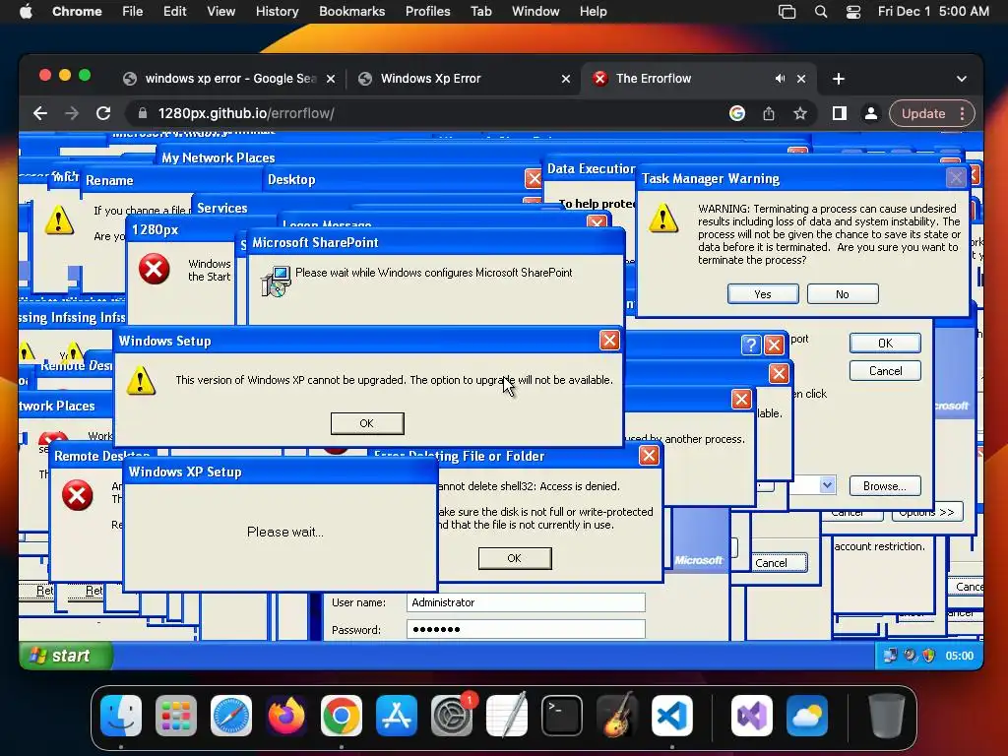Open the History menu
Image resolution: width=1008 pixels, height=756 pixels.
click(x=277, y=12)
